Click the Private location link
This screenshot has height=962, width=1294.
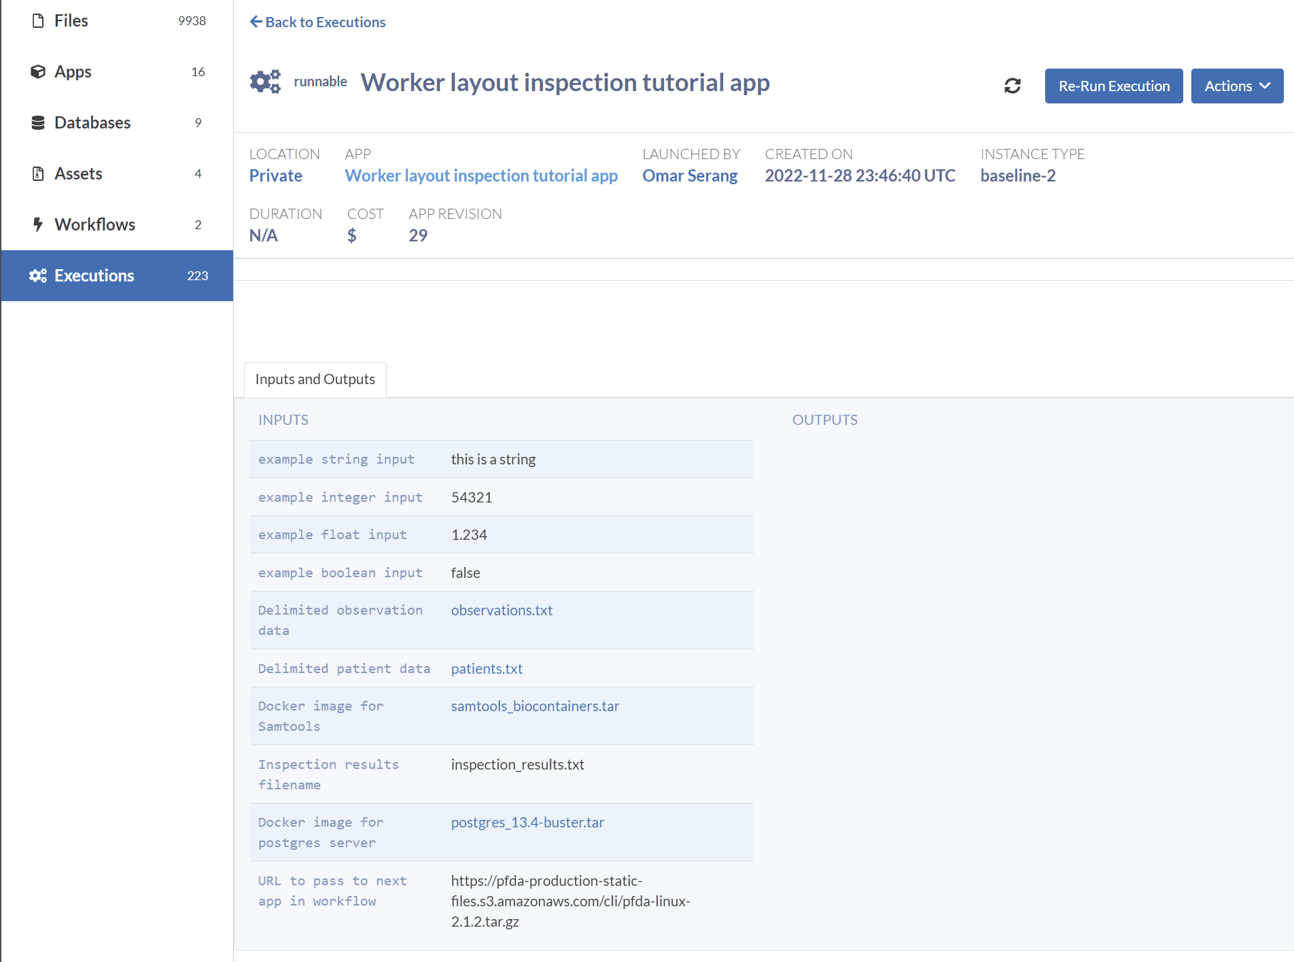(275, 175)
